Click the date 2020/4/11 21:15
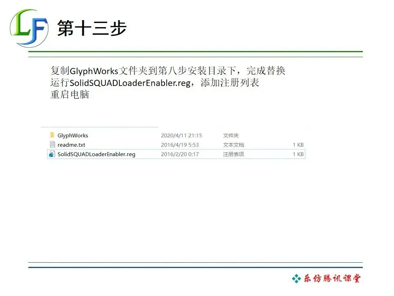The height and width of the screenshot is (296, 394). coord(181,135)
